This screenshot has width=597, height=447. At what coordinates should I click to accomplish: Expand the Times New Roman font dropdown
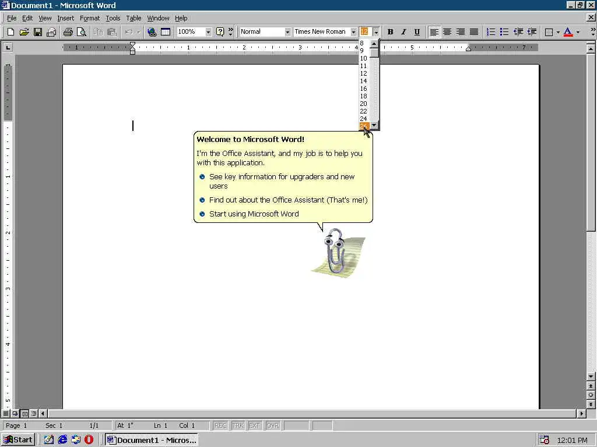[x=353, y=32]
